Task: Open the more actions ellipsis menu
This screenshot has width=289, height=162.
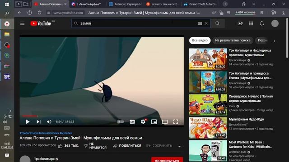Action: [180, 146]
